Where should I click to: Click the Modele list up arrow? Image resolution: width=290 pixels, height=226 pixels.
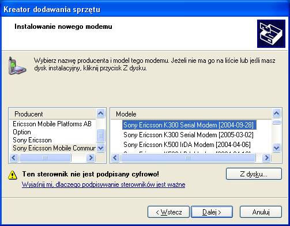coord(276,114)
